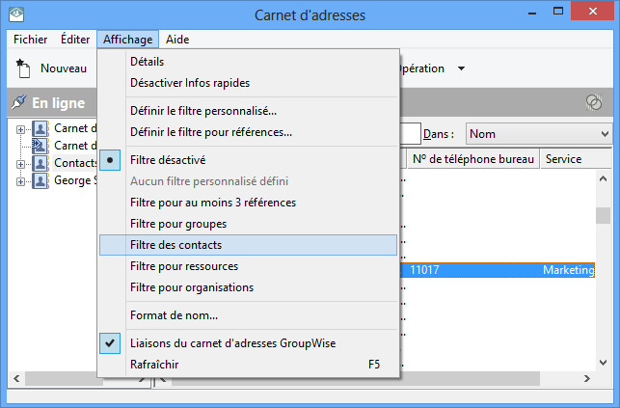Expand the Contacts tree node
Image resolution: width=620 pixels, height=408 pixels.
tap(20, 164)
